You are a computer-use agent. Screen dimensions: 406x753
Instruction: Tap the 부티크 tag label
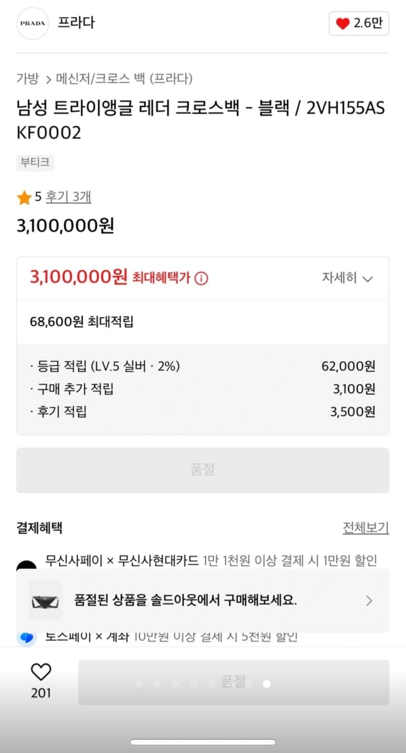35,163
